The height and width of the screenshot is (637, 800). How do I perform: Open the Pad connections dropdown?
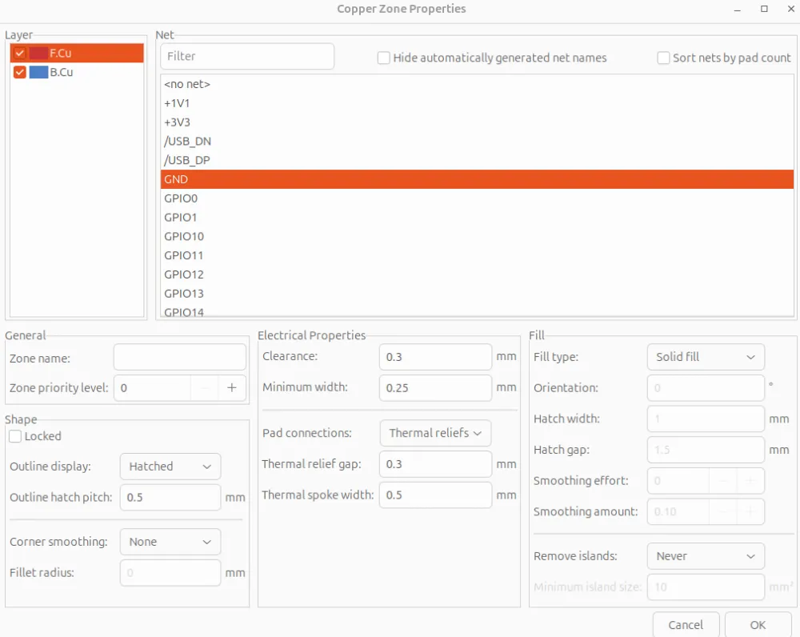[435, 433]
